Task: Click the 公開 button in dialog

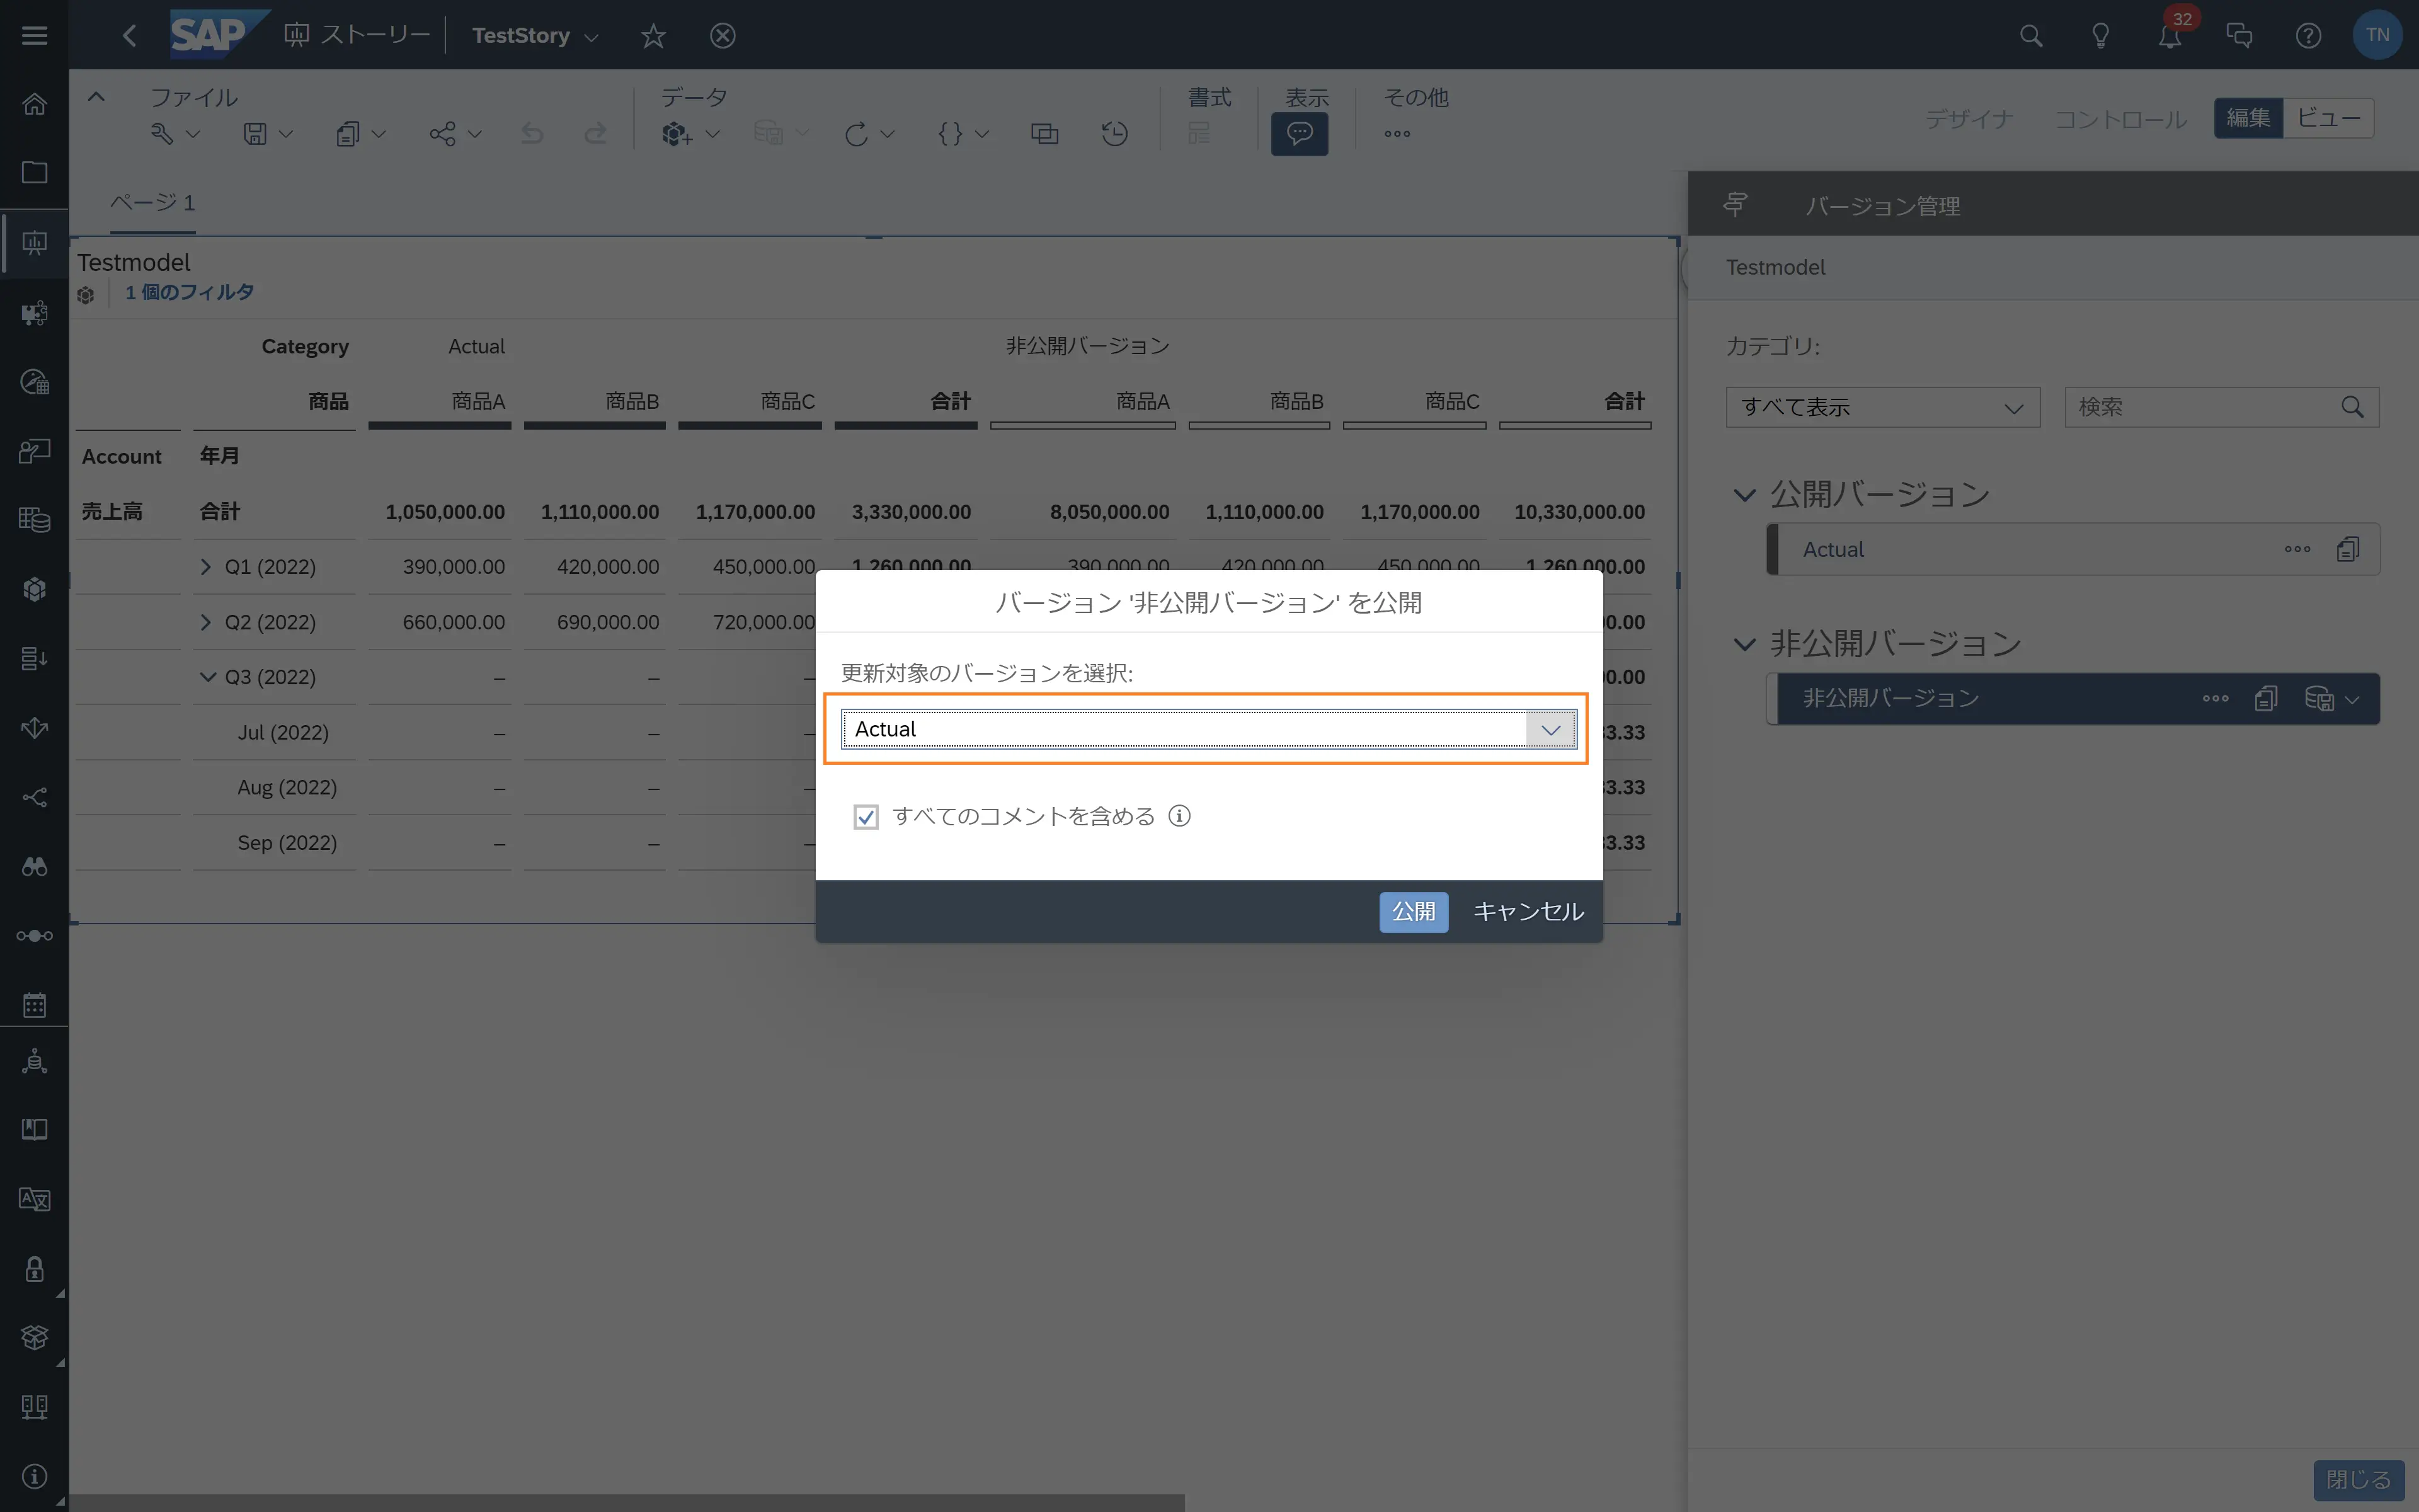Action: pyautogui.click(x=1412, y=912)
